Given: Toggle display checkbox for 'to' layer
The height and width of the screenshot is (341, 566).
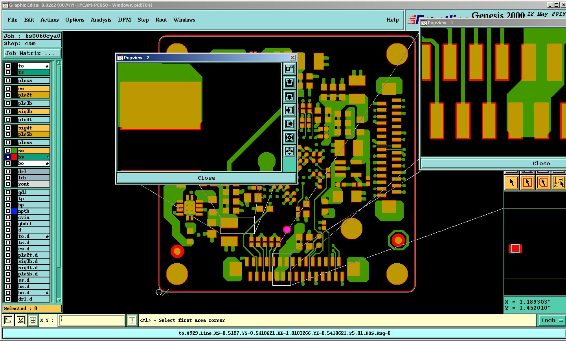Looking at the screenshot, I should pyautogui.click(x=8, y=66).
